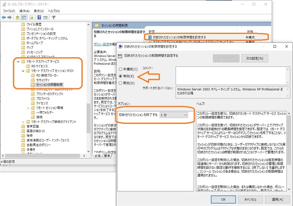Select the 切断されたセッションの制限時間を設定する list row
The width and height of the screenshot is (293, 206).
tap(206, 37)
